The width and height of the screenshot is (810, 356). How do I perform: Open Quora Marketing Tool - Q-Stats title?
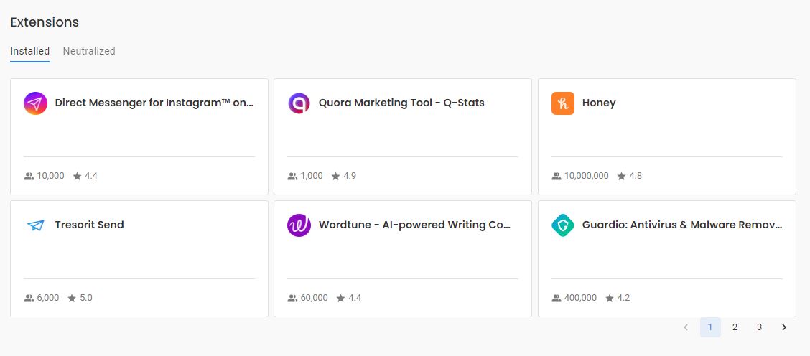tap(401, 103)
